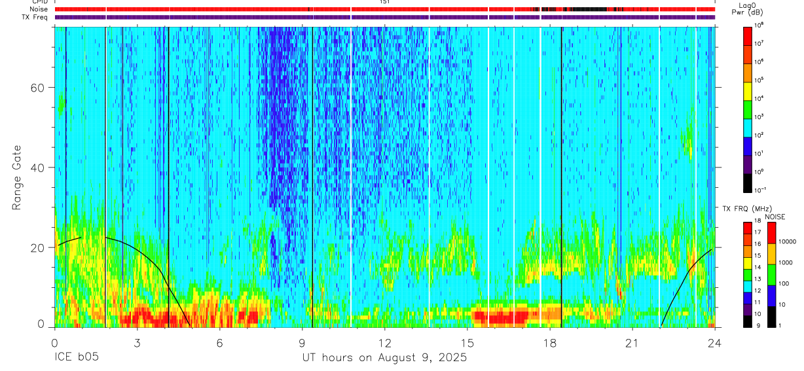Click the '100' label on NOISE colorbar
This screenshot has width=804, height=371.
tap(784, 283)
